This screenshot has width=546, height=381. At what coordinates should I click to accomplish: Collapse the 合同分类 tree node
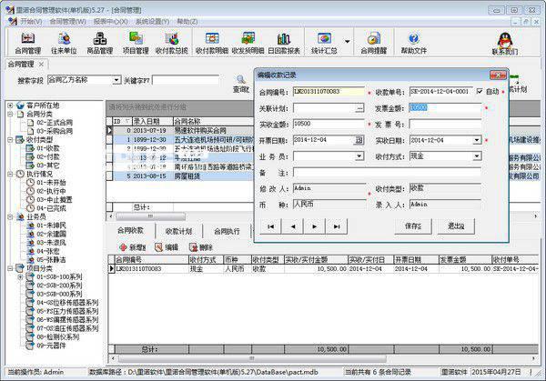point(10,114)
